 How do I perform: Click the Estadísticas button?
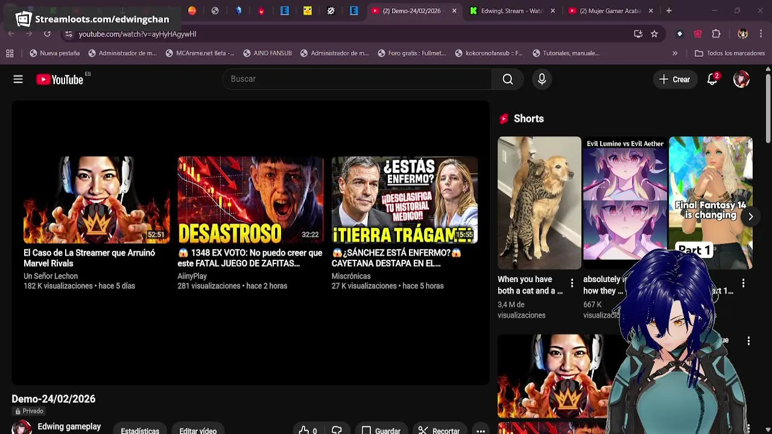click(140, 430)
